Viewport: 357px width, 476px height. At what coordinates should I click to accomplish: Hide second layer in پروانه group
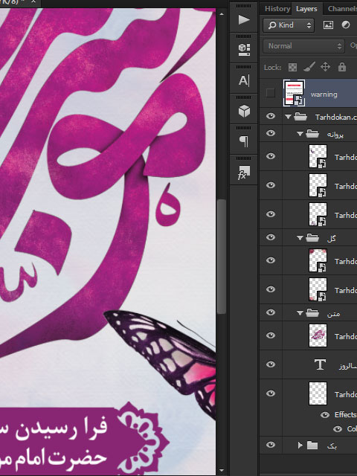click(271, 185)
